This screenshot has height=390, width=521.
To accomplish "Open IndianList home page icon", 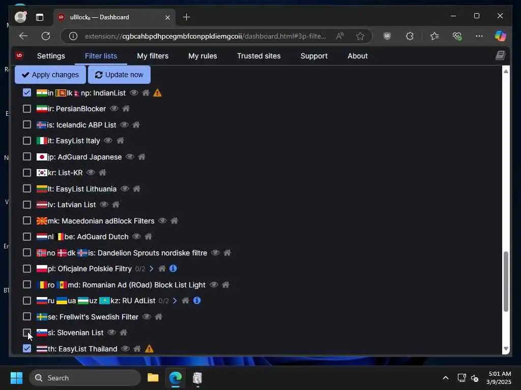I will point(146,93).
